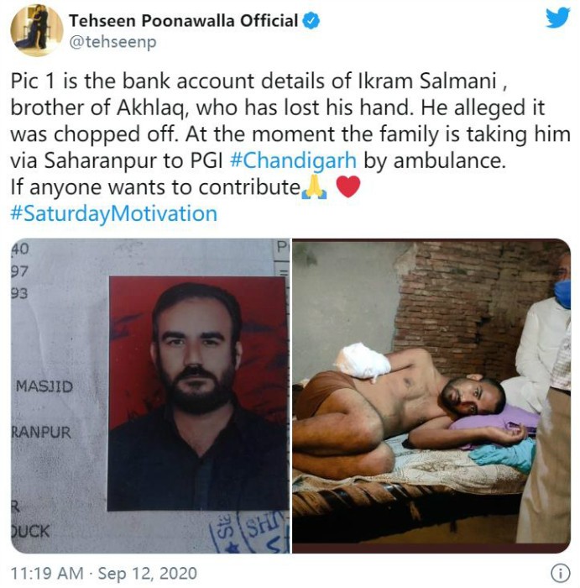Open the #SaturdayMotivation hashtag
This screenshot has width=580, height=588.
114,213
